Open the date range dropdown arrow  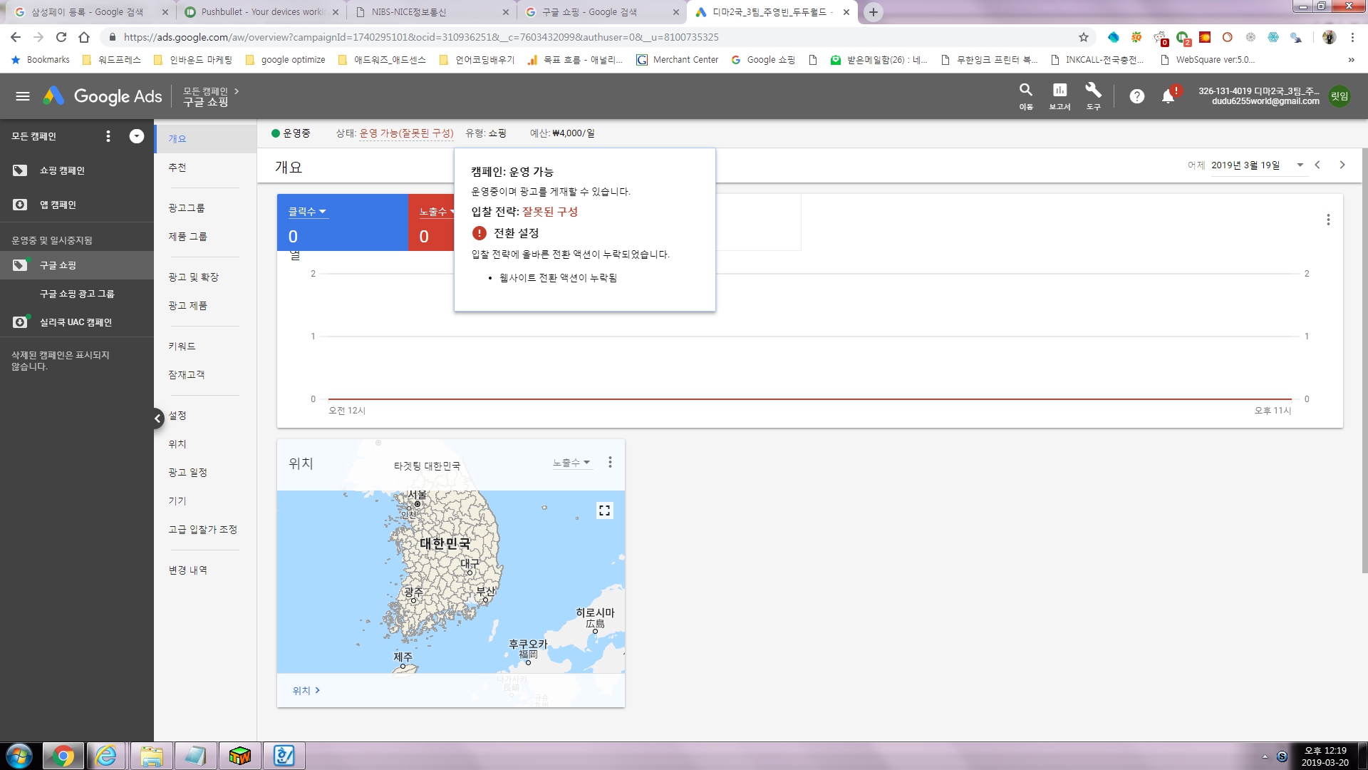coord(1300,165)
